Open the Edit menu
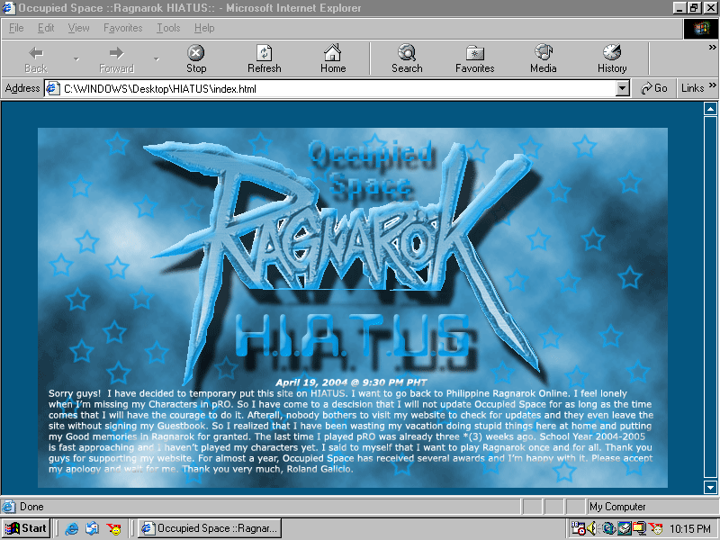Image resolution: width=720 pixels, height=540 pixels. tap(46, 28)
